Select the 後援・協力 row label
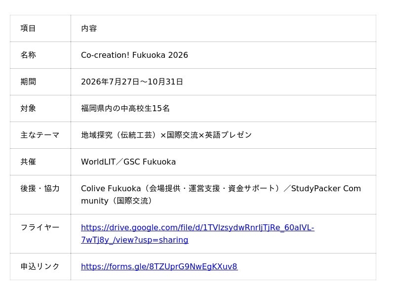 [40, 188]
